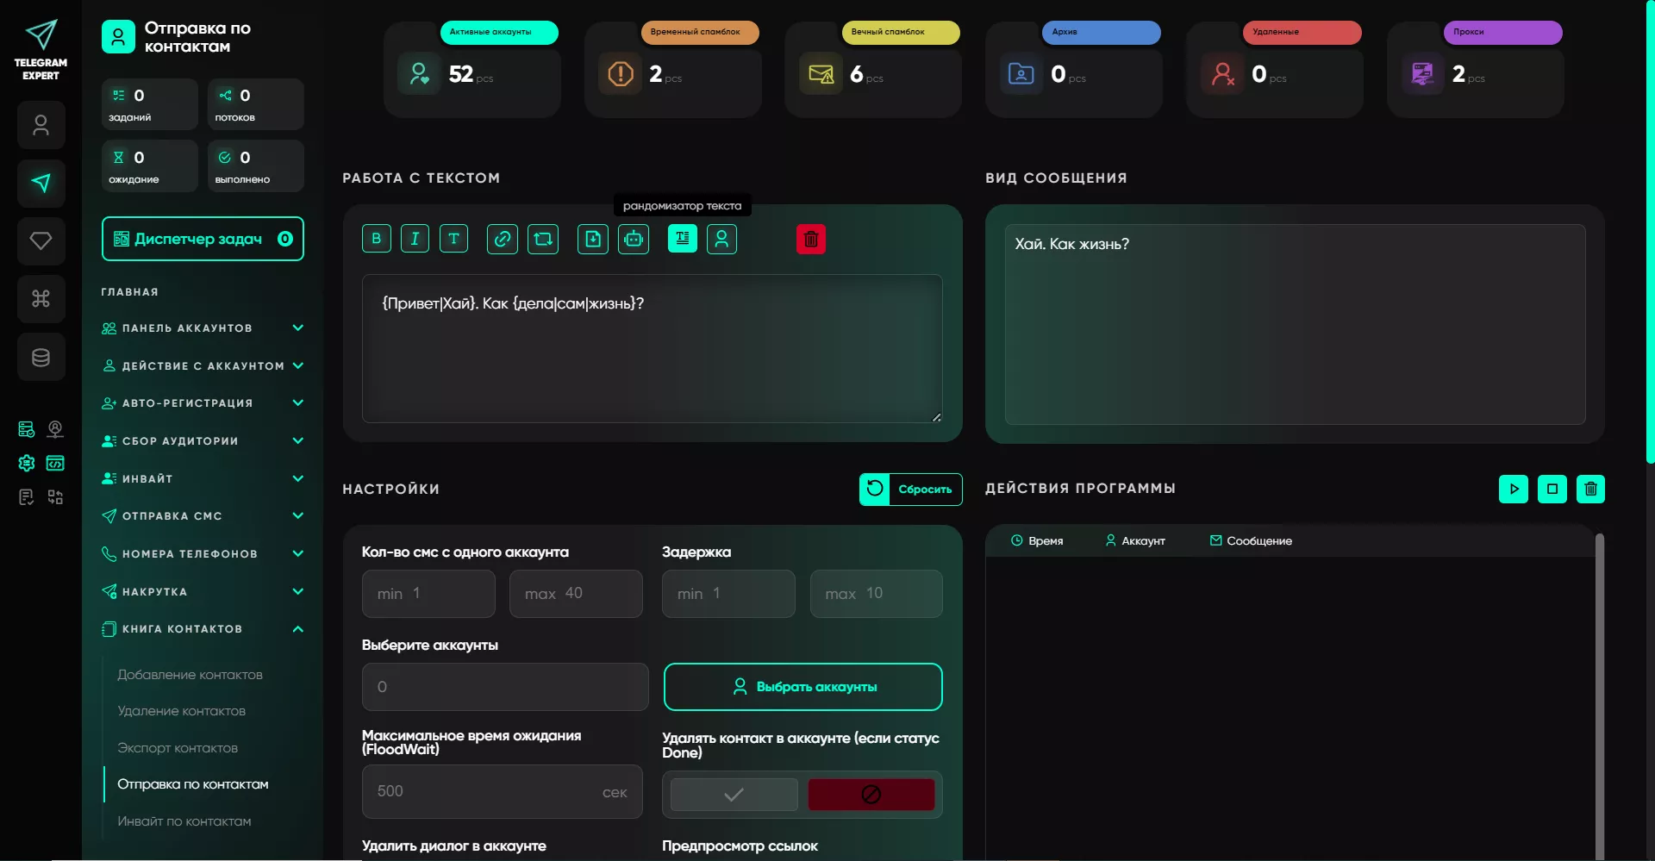Open the settings gear icon in sidebar
This screenshot has height=861, width=1655.
tap(27, 463)
